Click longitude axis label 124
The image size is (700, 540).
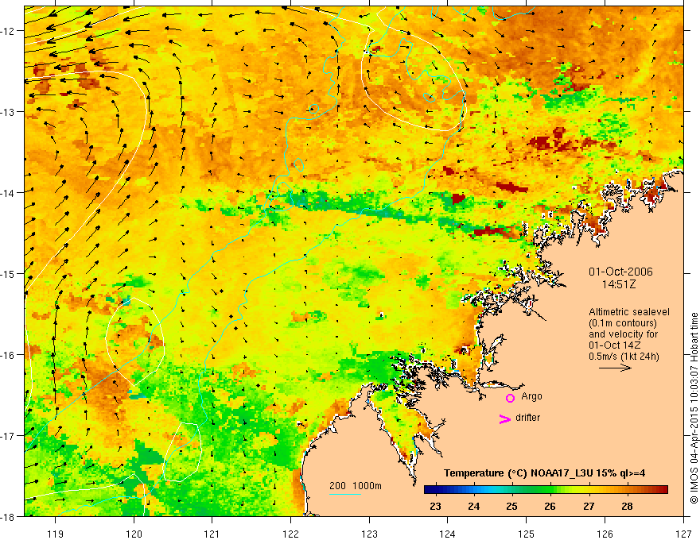[448, 534]
